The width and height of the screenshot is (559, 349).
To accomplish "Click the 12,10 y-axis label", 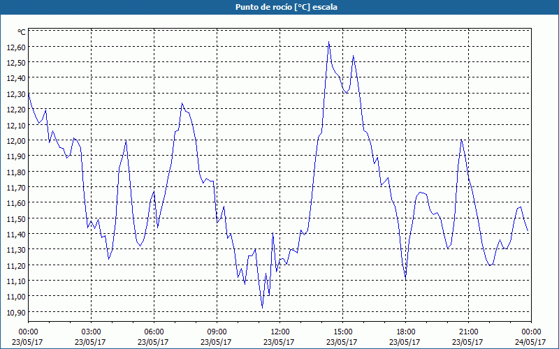I will pyautogui.click(x=16, y=125).
